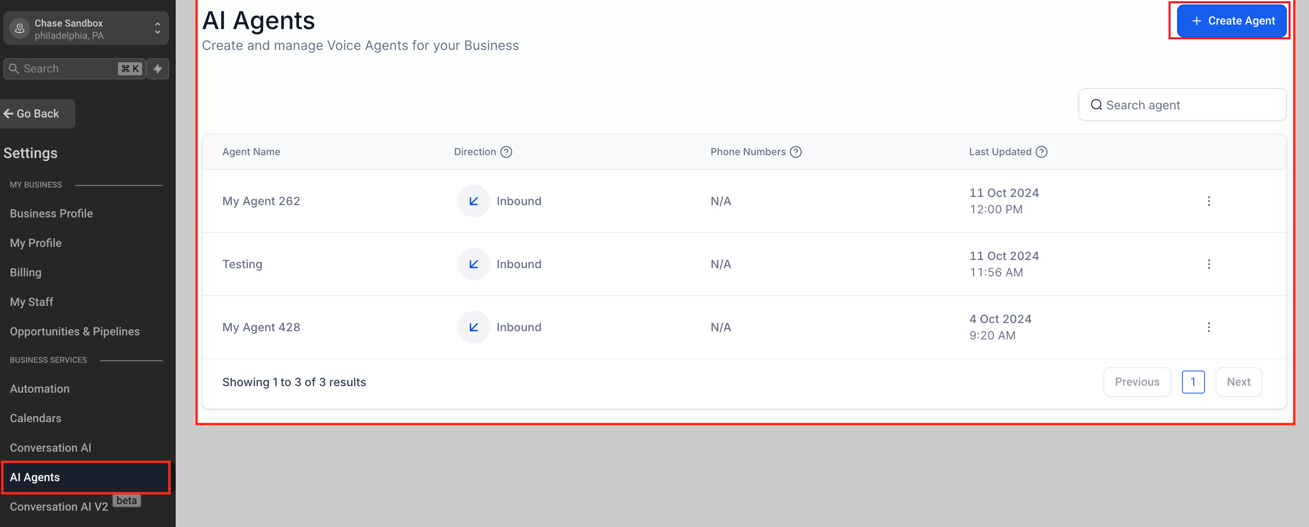Click the Direction column help icon

(x=506, y=152)
